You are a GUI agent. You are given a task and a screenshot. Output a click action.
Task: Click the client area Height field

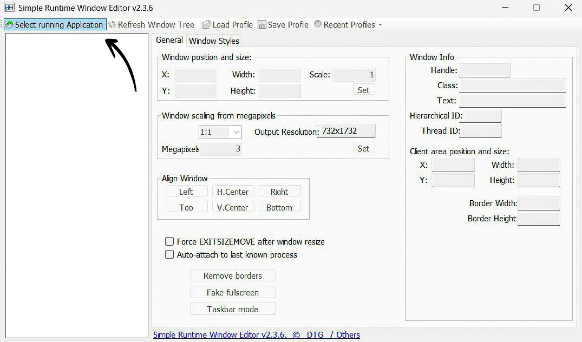tap(539, 180)
